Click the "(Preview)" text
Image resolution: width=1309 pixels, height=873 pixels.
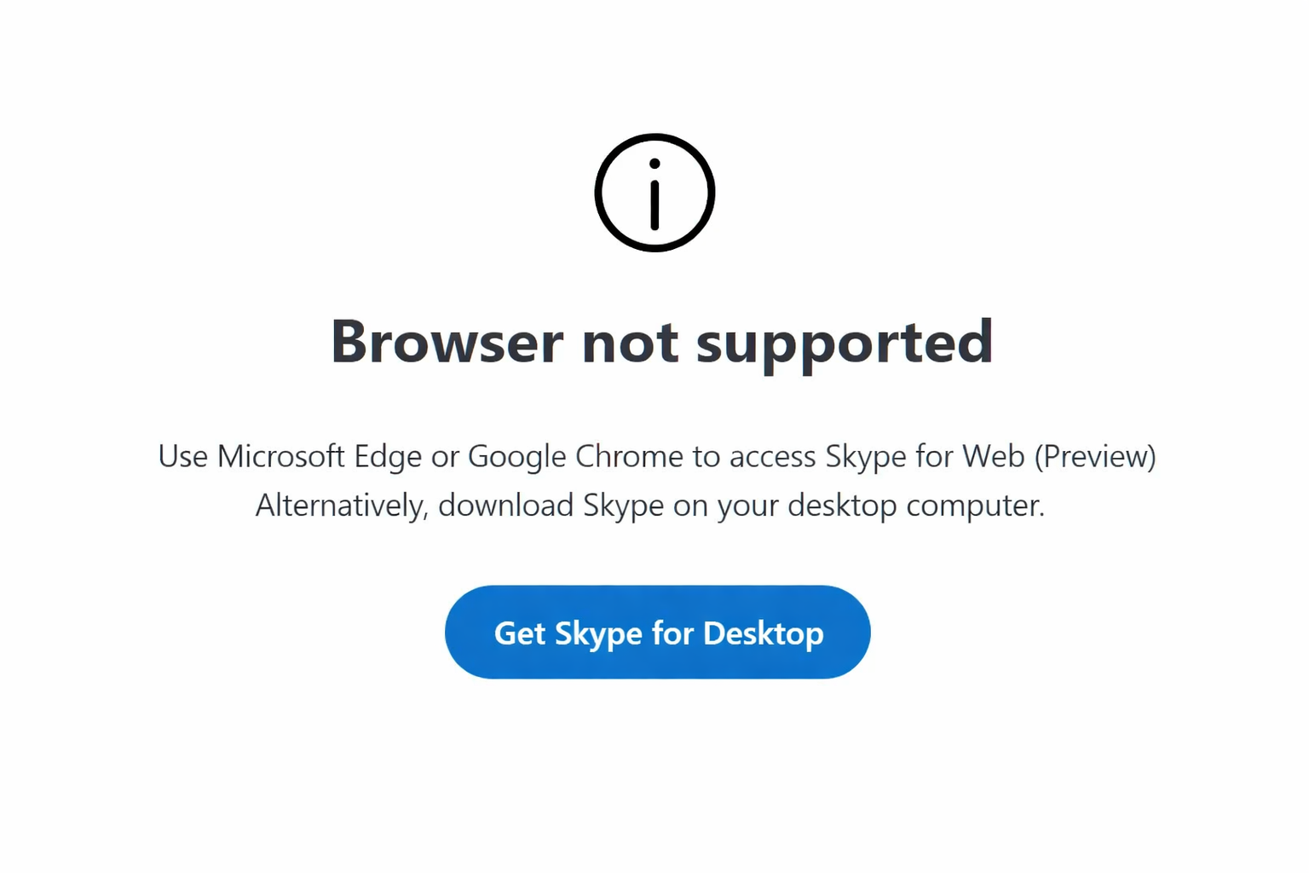click(1095, 456)
